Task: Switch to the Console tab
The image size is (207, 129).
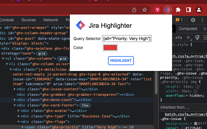Action: coord(7,20)
